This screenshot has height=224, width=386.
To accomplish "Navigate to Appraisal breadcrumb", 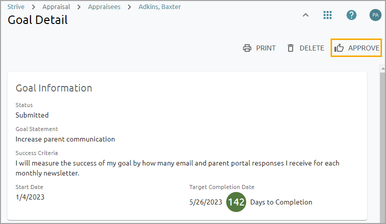I will pos(56,7).
